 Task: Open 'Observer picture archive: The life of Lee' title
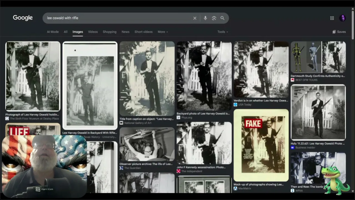point(146,164)
